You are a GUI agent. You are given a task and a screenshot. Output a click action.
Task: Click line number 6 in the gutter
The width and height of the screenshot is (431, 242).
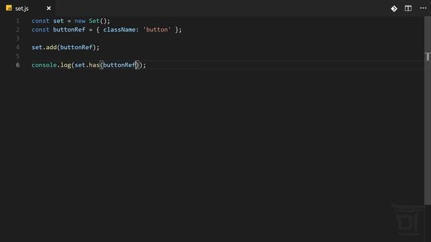point(18,65)
